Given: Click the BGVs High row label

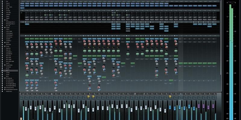Looking at the screenshot, I should click(9, 59).
